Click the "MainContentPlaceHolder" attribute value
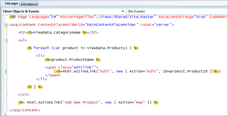 click(112, 25)
